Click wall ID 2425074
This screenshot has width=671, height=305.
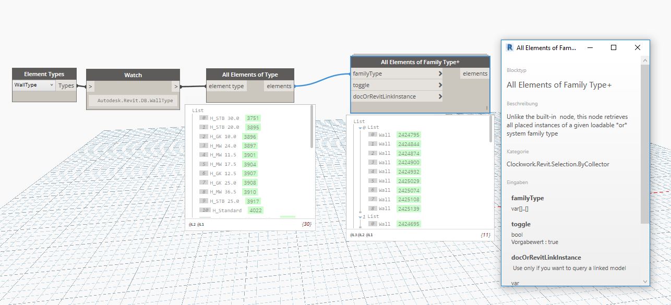408,190
